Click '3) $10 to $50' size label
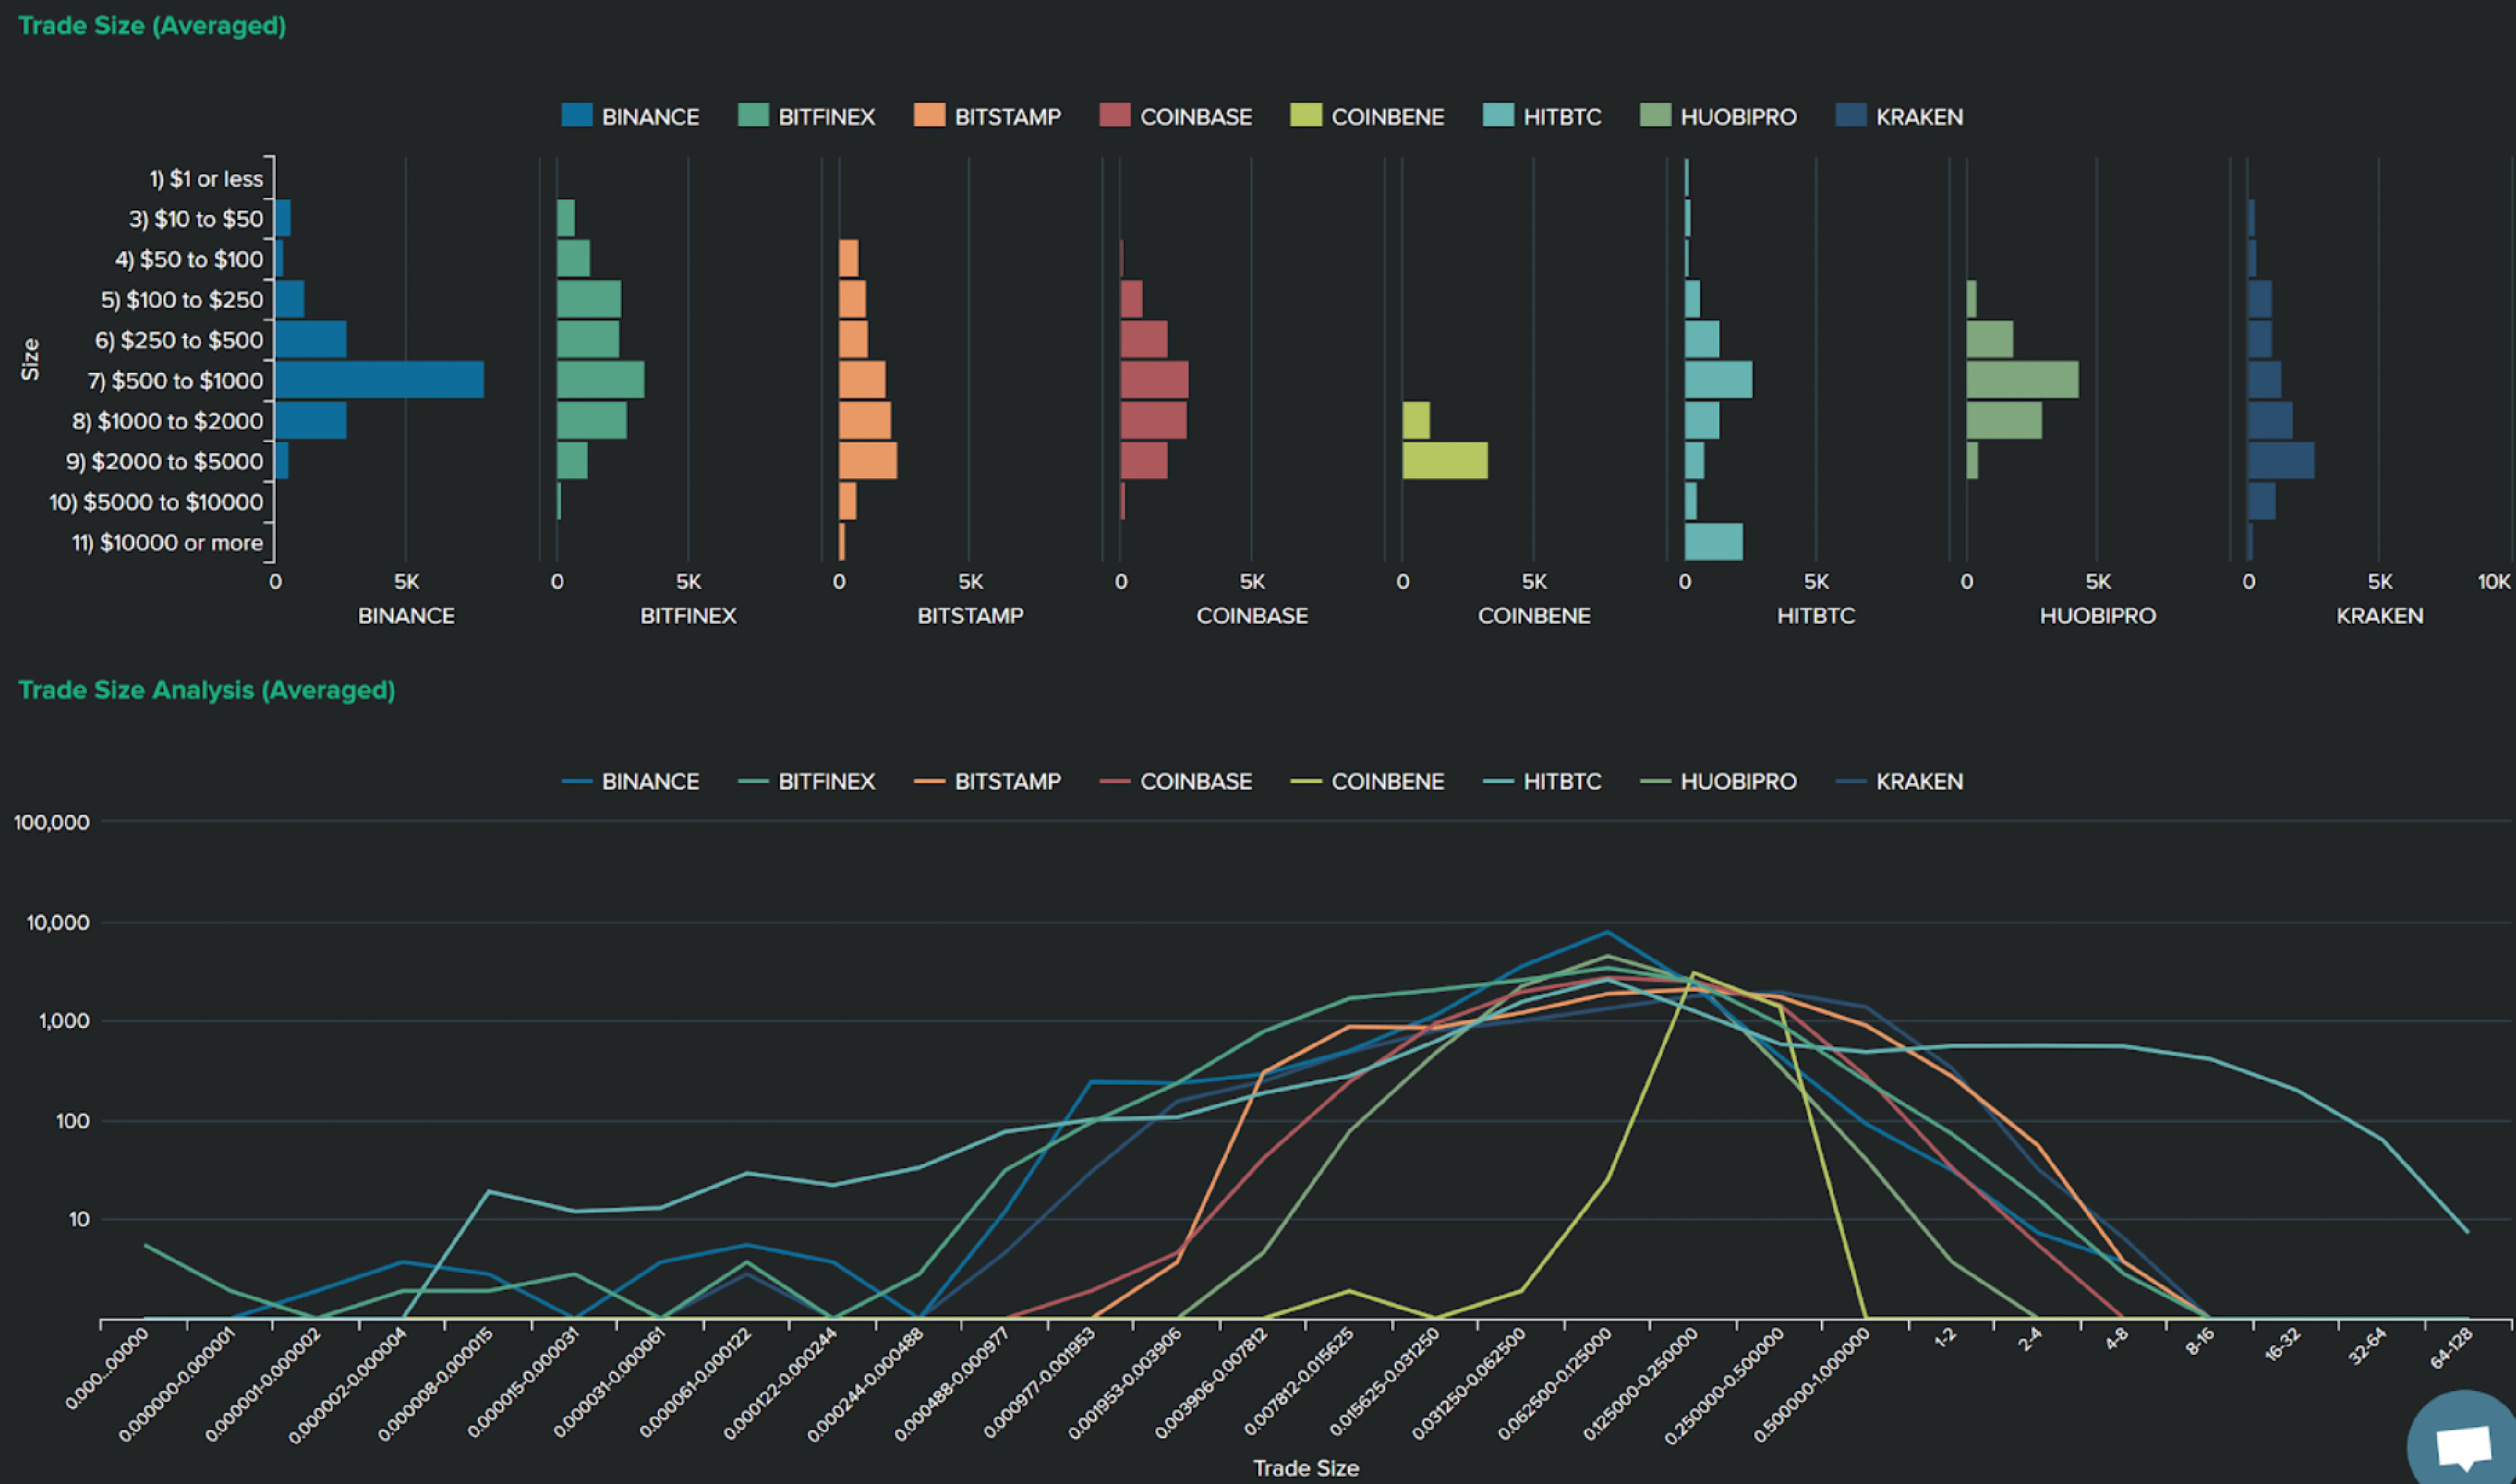Viewport: 2516px width, 1484px height. click(196, 219)
